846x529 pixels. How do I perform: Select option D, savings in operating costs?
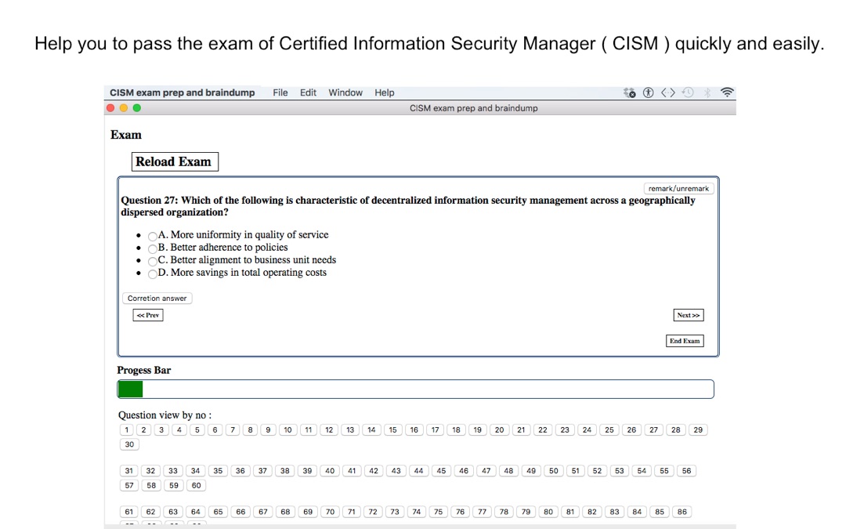(152, 273)
